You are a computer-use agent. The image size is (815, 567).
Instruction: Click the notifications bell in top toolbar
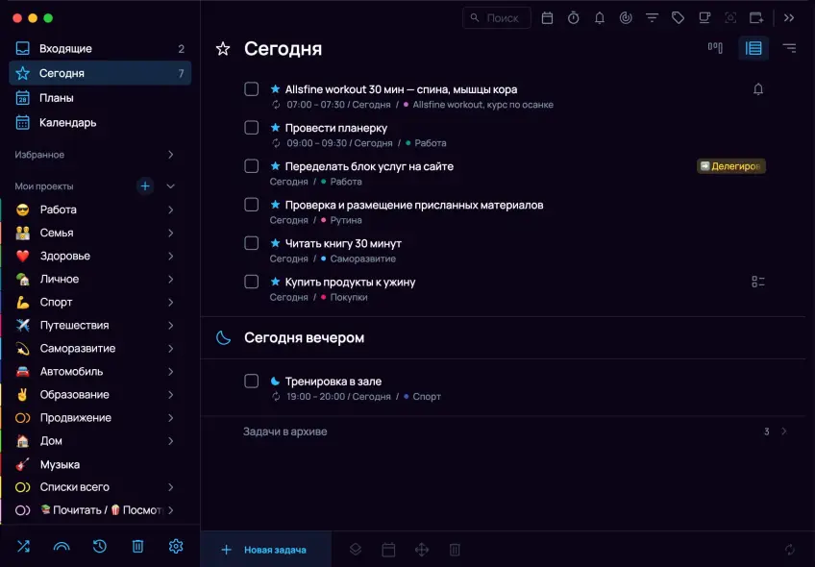[x=600, y=18]
